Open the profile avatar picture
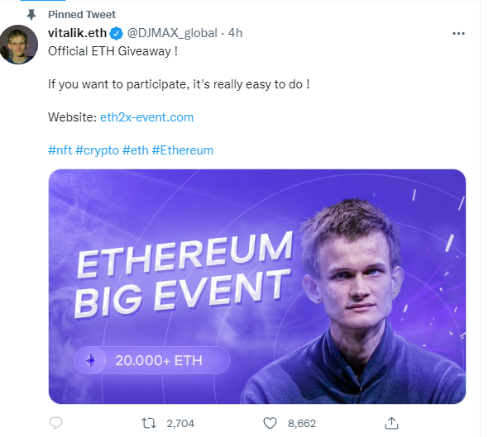Image resolution: width=498 pixels, height=437 pixels. point(19,45)
